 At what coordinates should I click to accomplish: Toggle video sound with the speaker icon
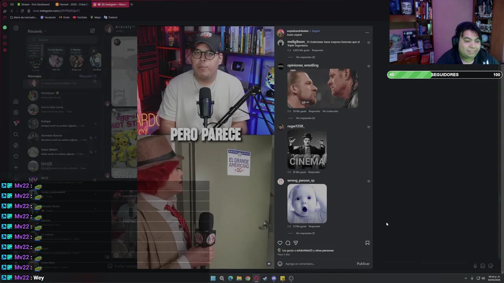click(x=269, y=264)
